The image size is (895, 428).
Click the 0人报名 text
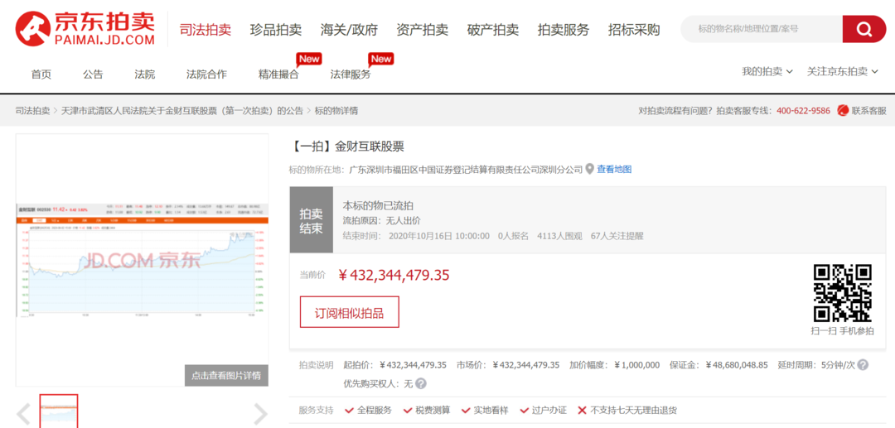pyautogui.click(x=513, y=236)
